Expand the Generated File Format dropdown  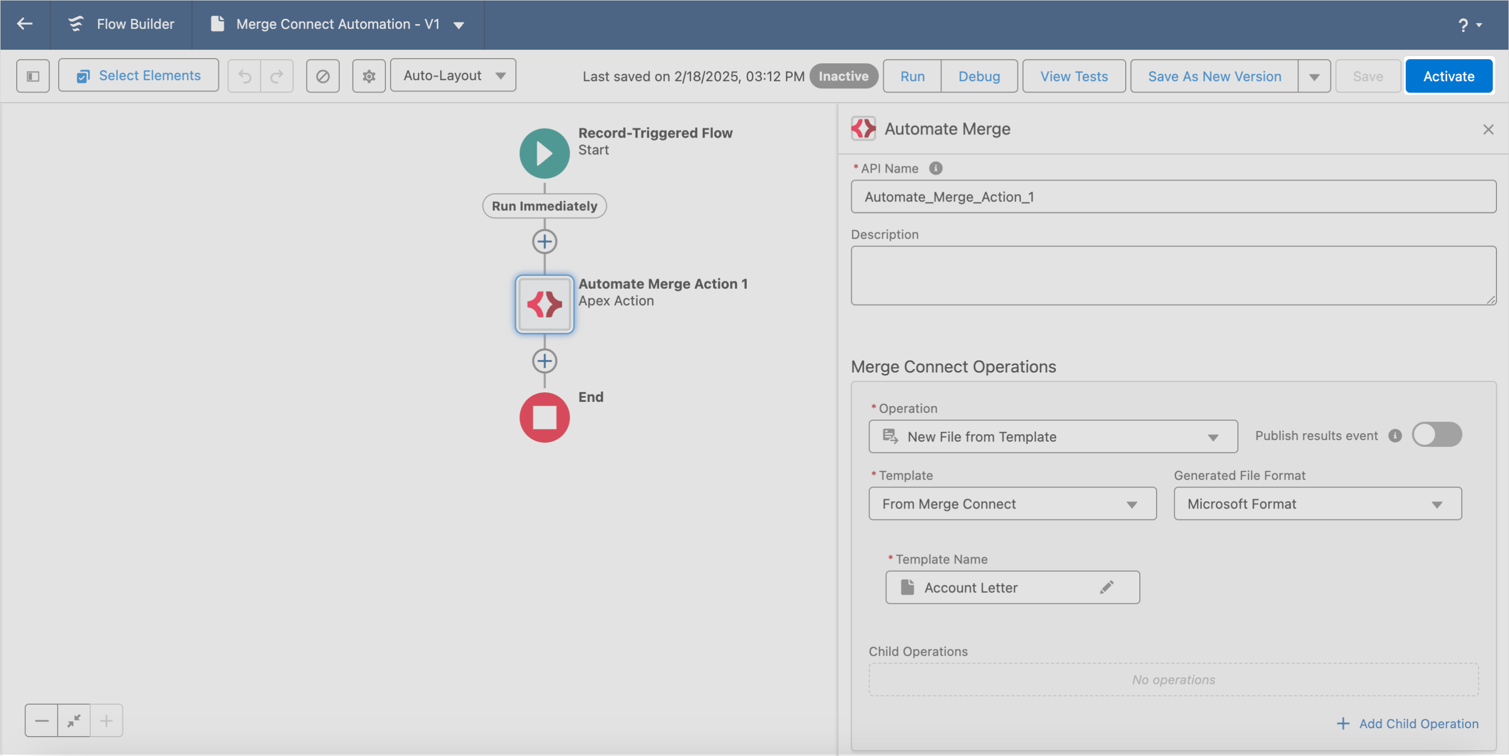click(1317, 504)
